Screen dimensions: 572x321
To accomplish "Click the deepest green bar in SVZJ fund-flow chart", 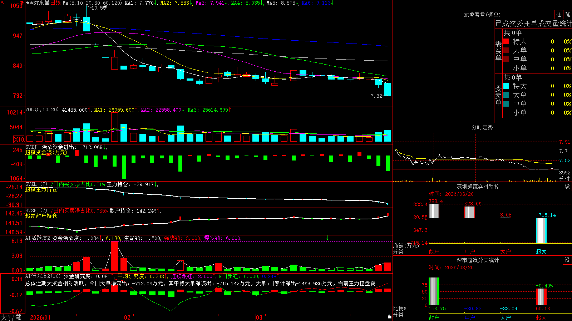I will 124,167.
